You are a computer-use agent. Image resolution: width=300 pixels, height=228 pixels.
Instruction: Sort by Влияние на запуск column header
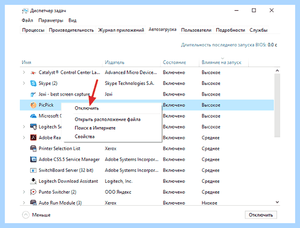224,62
